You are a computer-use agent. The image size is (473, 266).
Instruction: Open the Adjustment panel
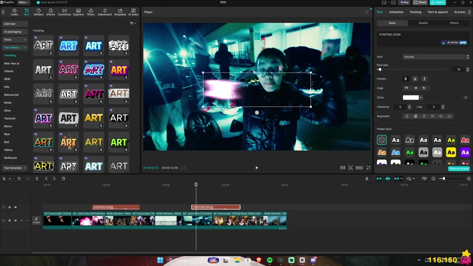[105, 12]
